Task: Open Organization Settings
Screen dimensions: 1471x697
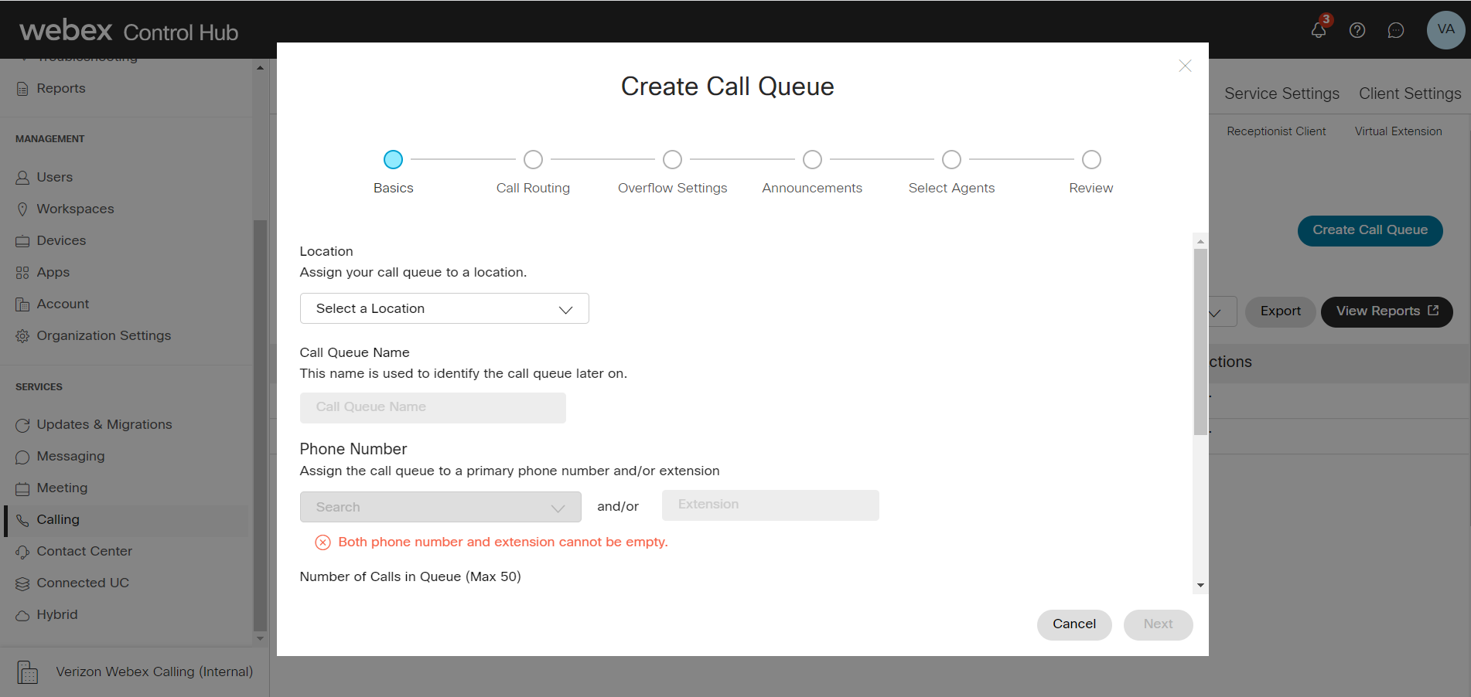Action: pos(104,335)
